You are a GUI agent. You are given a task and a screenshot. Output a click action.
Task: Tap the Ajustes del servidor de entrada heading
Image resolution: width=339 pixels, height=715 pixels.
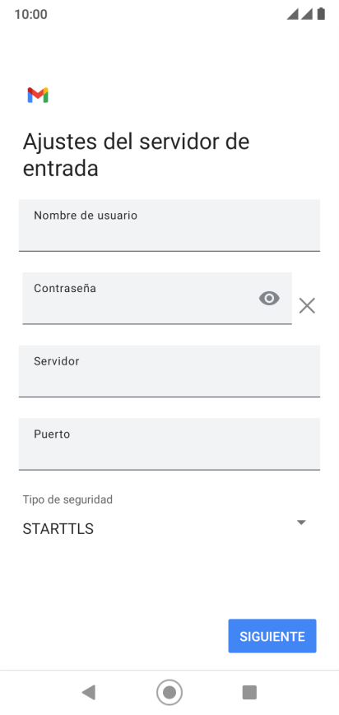136,155
